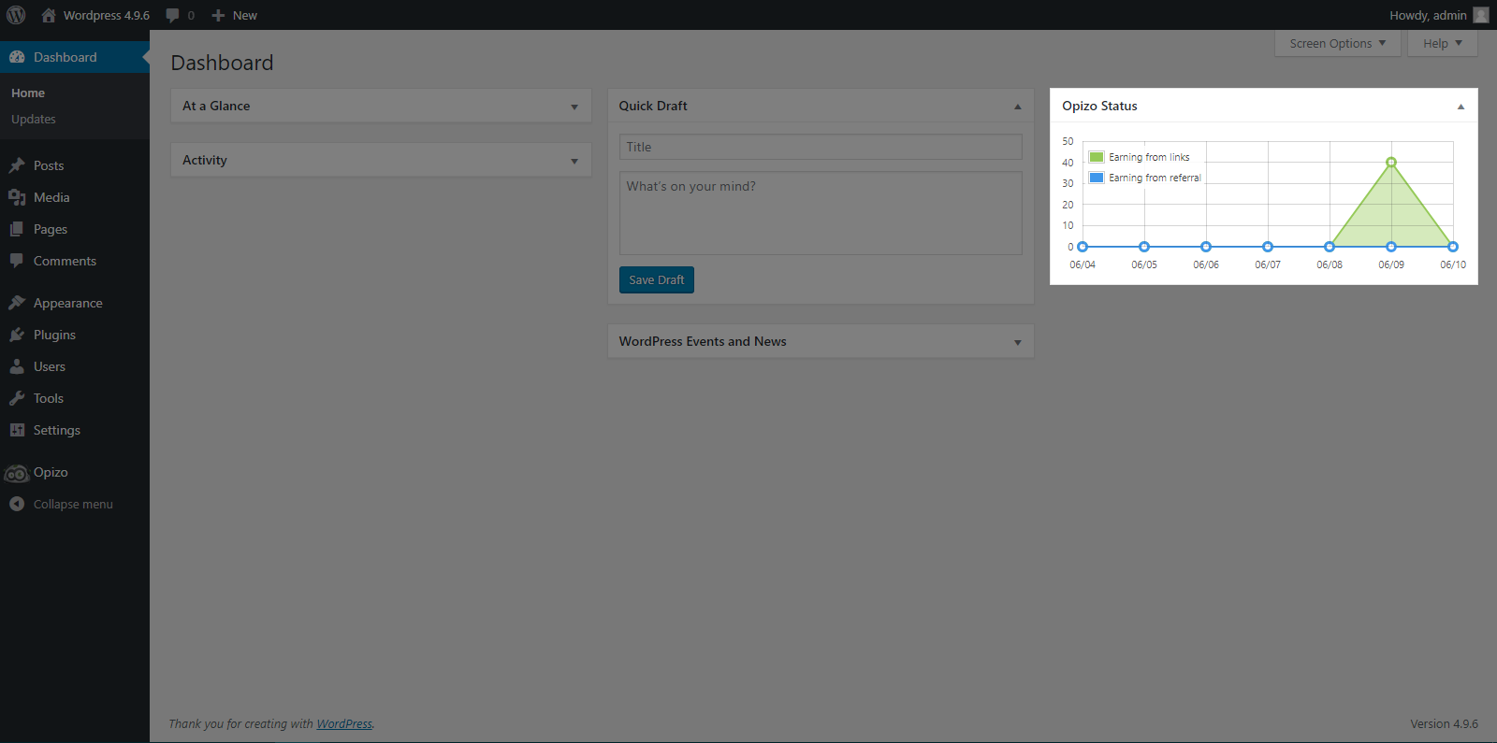Click the Opizo owl icon

click(17, 473)
